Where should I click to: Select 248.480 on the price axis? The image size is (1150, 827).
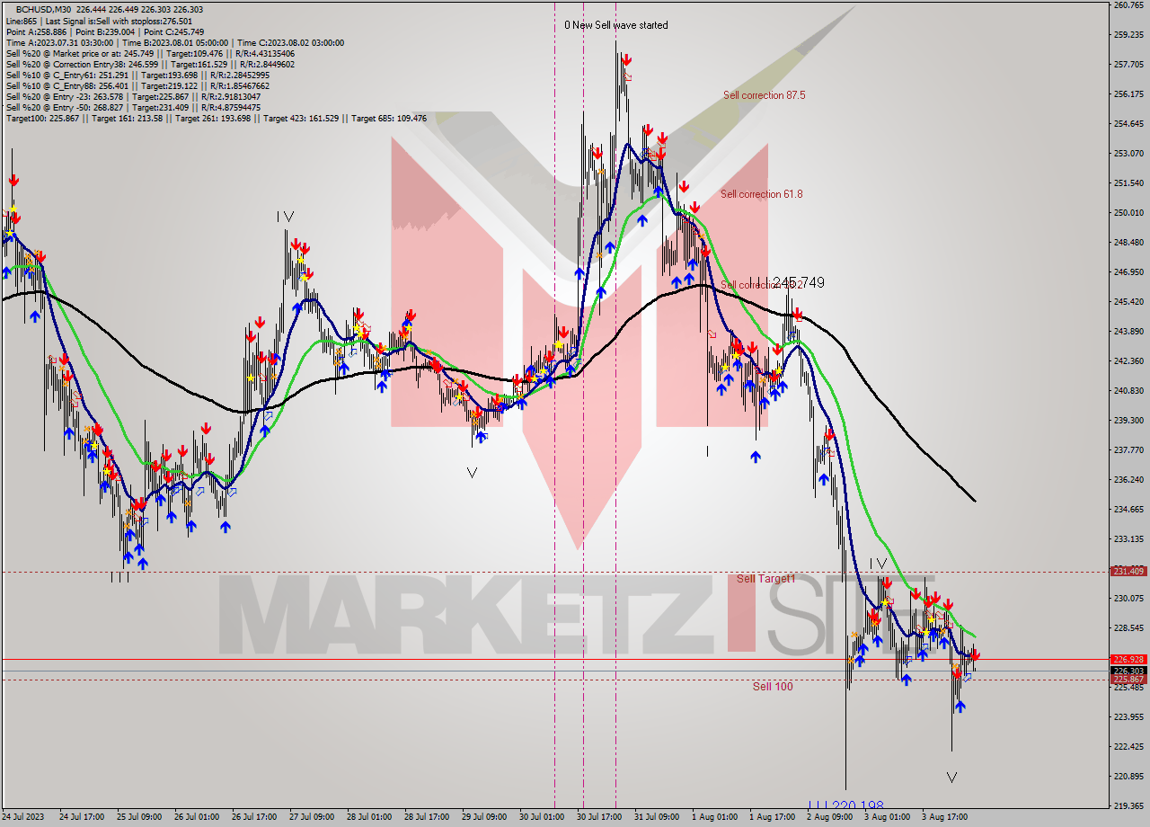pyautogui.click(x=1128, y=243)
